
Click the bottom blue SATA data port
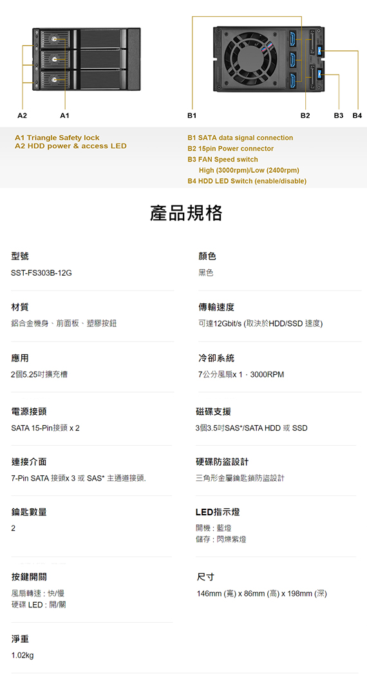pos(294,79)
